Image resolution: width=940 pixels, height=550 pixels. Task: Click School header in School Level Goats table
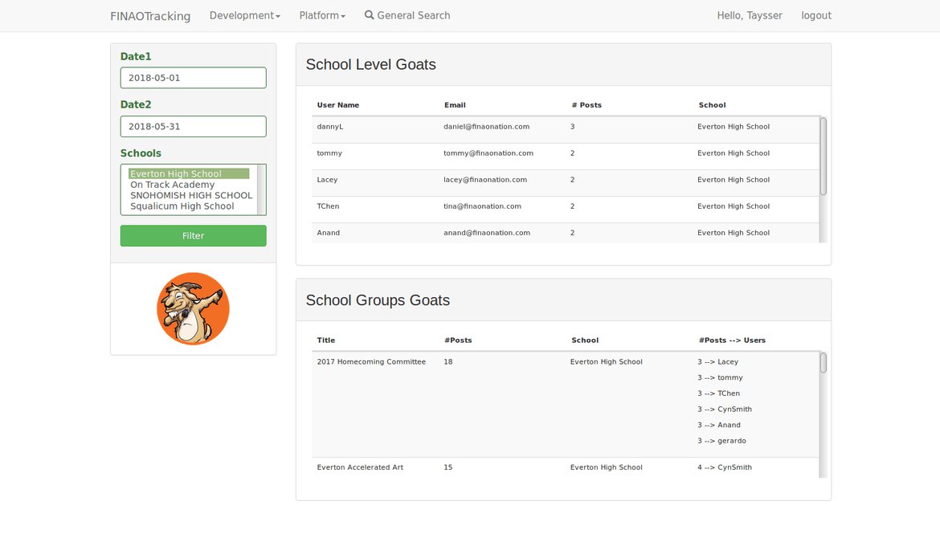pyautogui.click(x=712, y=105)
